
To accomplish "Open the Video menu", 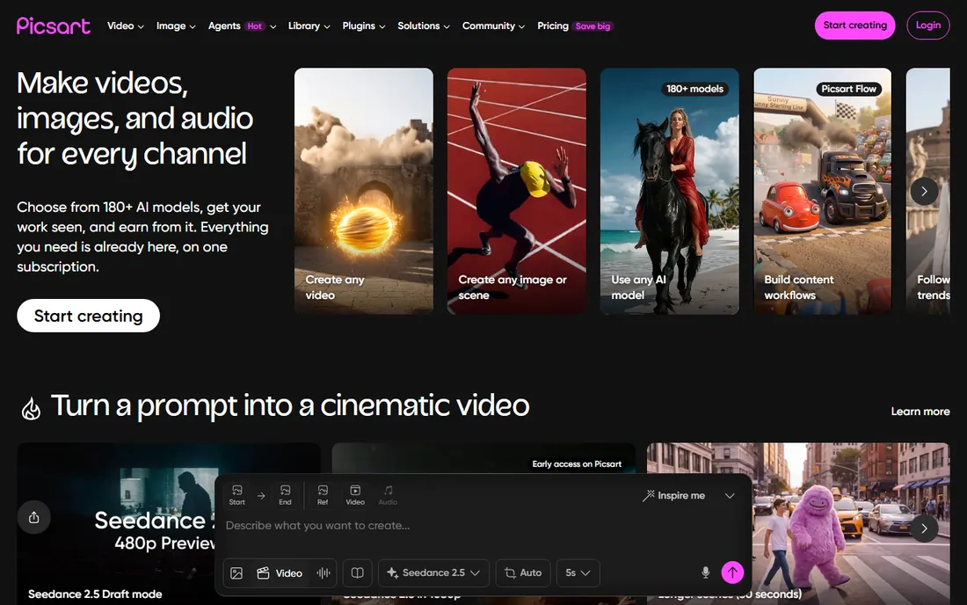I will 125,26.
